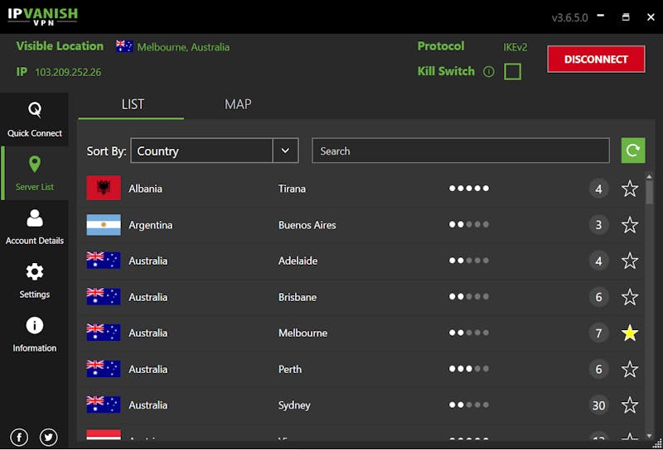Click the Australia flag in Perth row

104,369
